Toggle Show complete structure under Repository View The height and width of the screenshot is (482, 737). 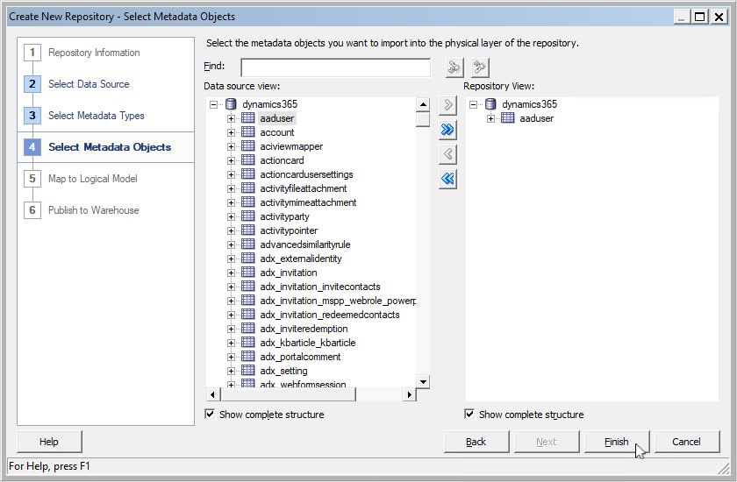coord(469,415)
